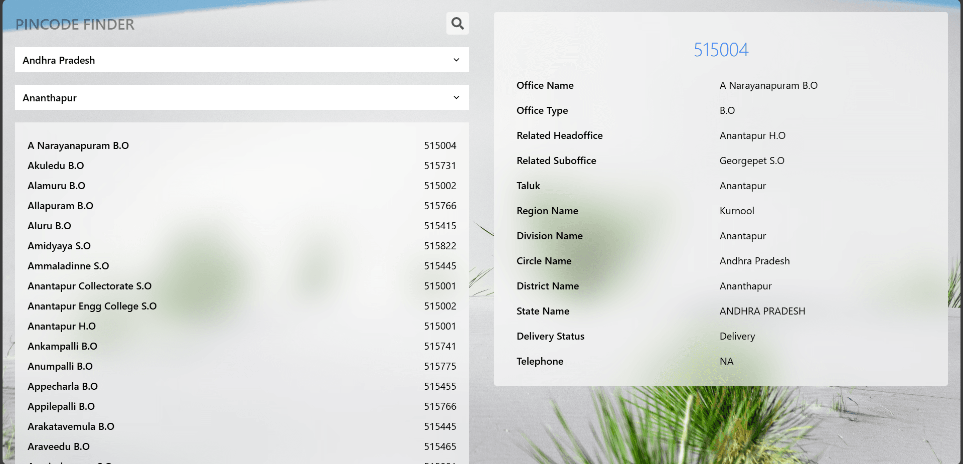Click the 515004 pincode heading
This screenshot has width=963, height=464.
721,50
